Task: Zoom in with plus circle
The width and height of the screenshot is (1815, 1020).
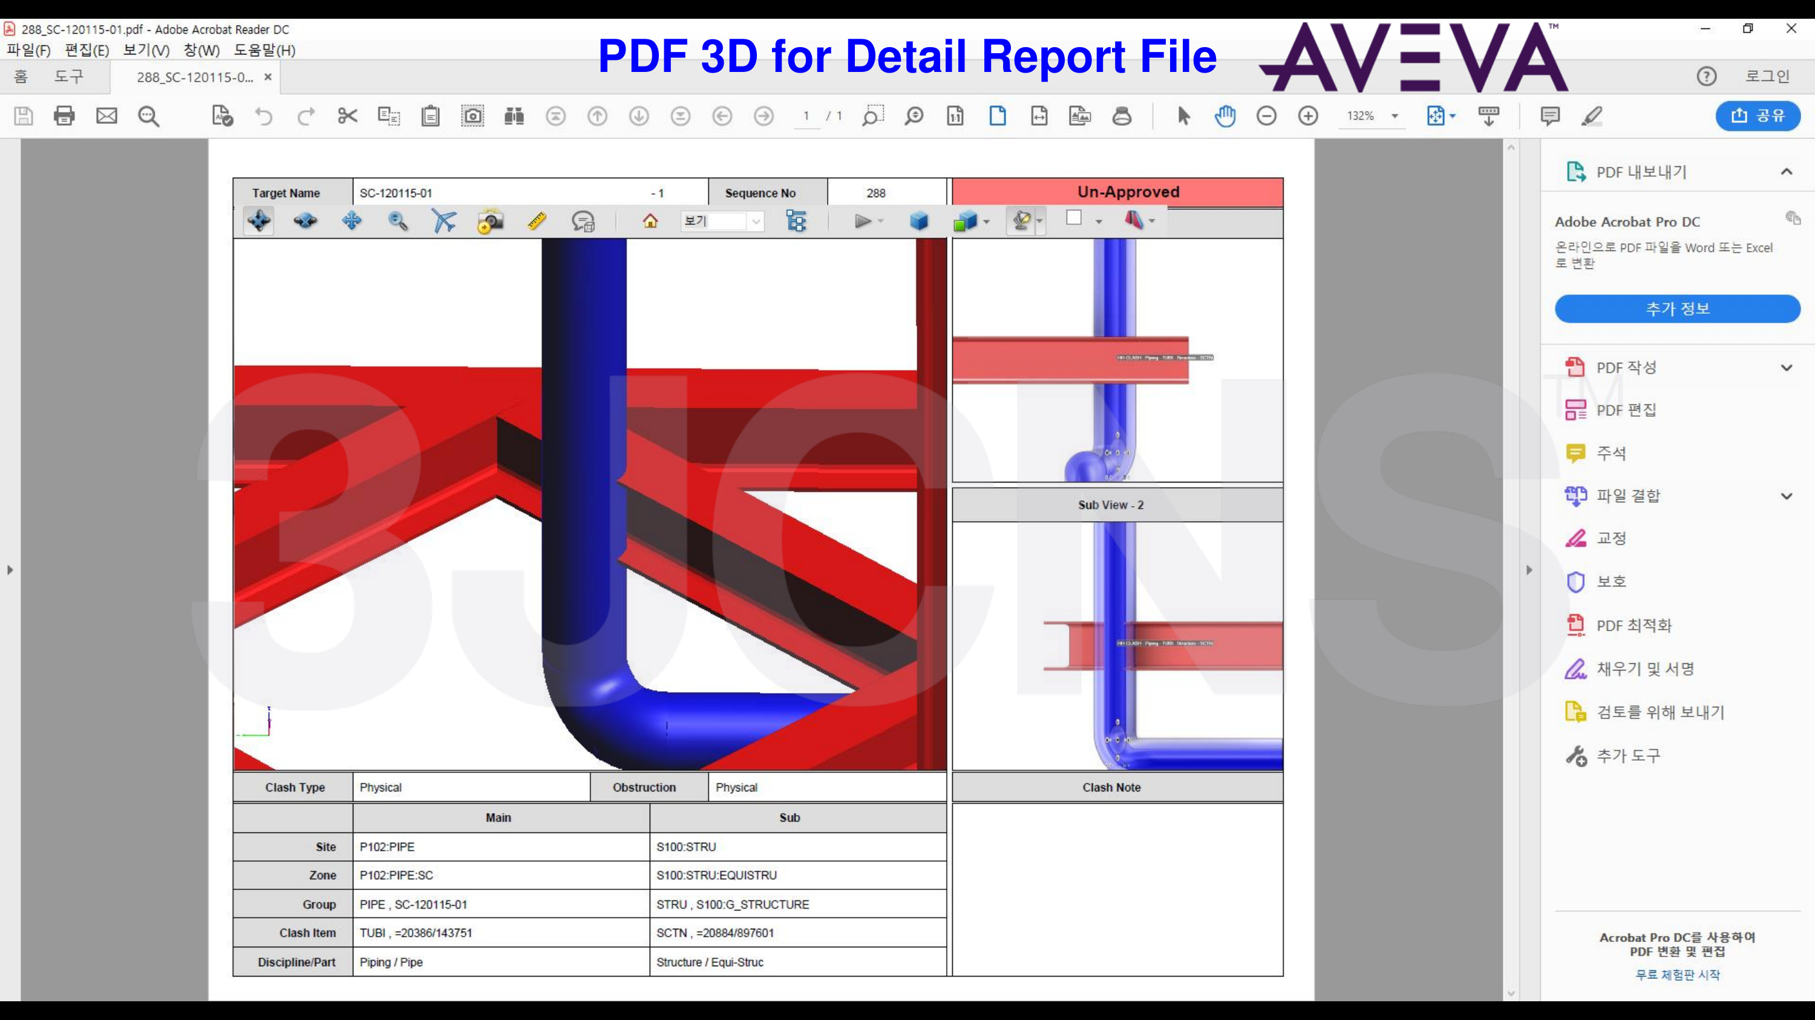Action: 1309,115
